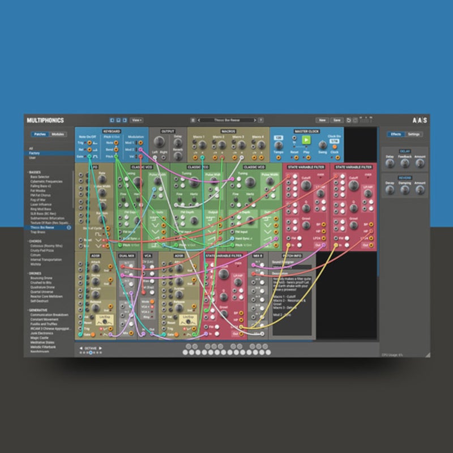The width and height of the screenshot is (453, 453).
Task: Click the Output module Left input jack
Action: click(x=155, y=157)
